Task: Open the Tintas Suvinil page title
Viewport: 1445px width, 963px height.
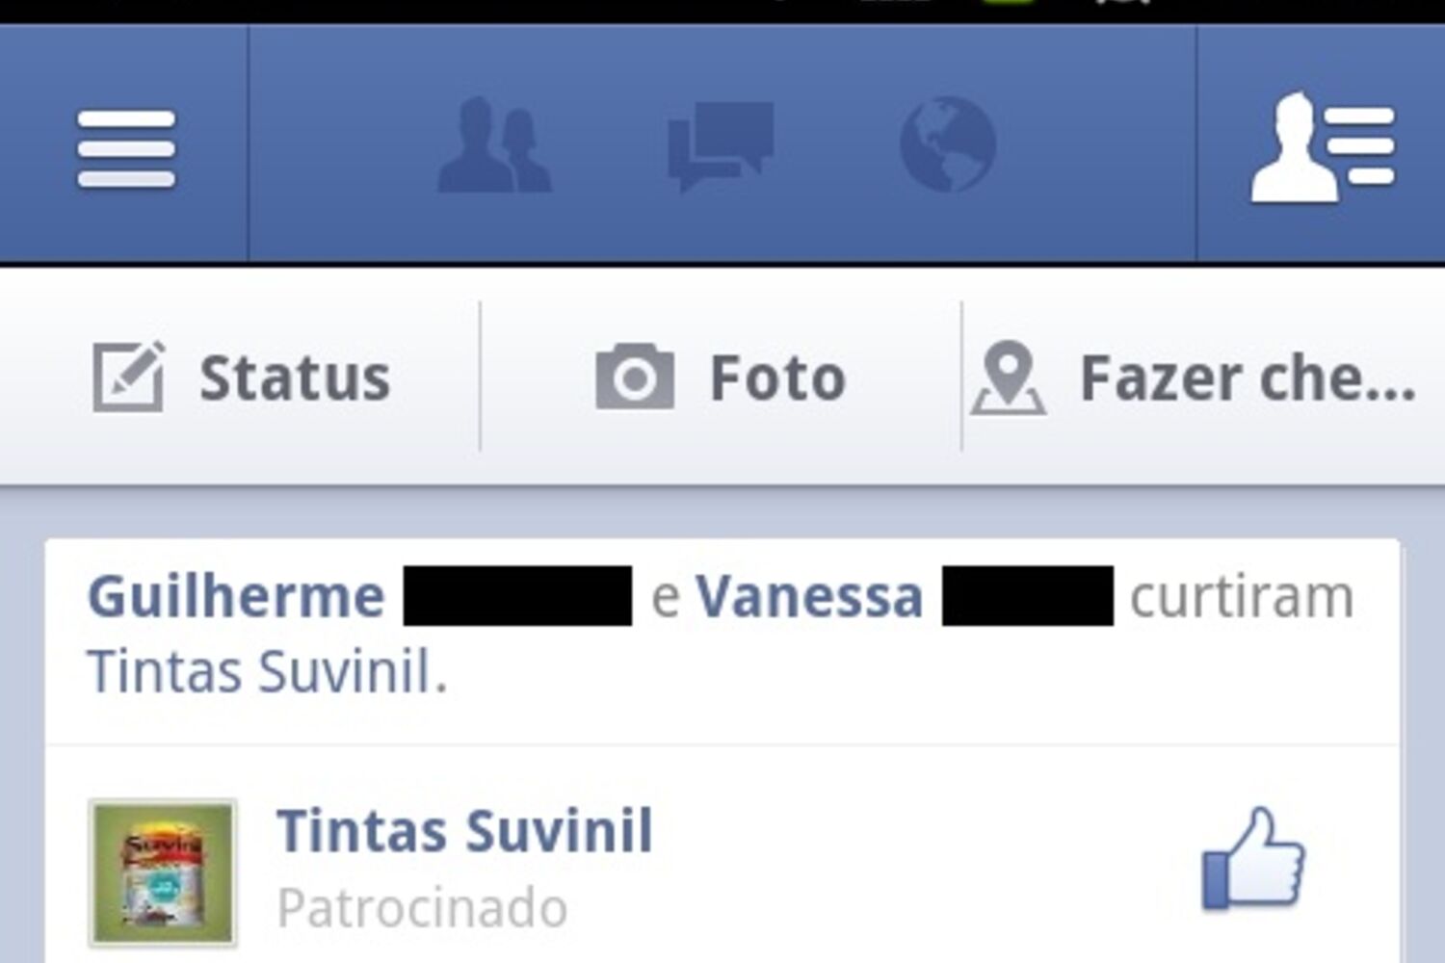Action: 464,830
